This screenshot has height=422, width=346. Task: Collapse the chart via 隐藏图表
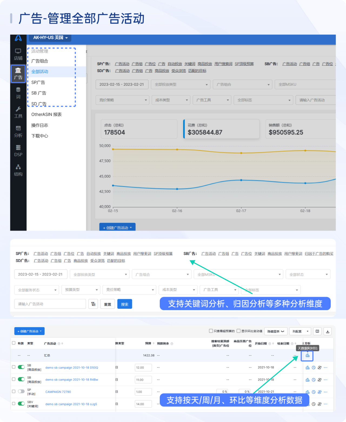click(x=276, y=331)
